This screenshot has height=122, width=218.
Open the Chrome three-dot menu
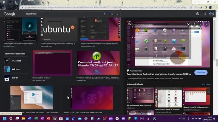click(x=215, y=7)
